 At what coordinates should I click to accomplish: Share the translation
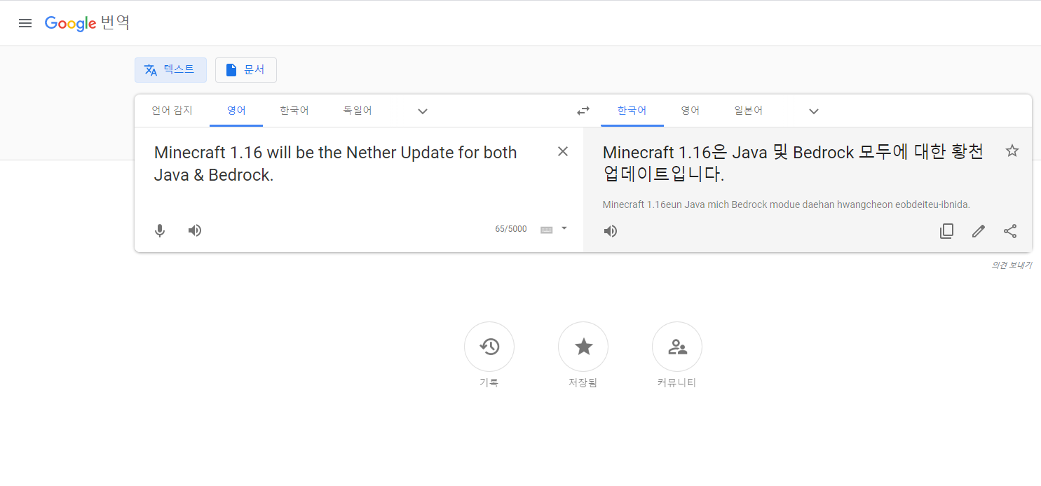[x=1010, y=231]
